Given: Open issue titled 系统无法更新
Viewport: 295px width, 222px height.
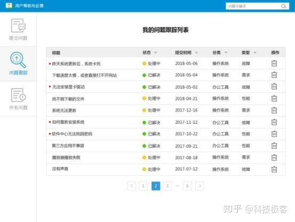Looking at the screenshot, I should click(x=64, y=110).
